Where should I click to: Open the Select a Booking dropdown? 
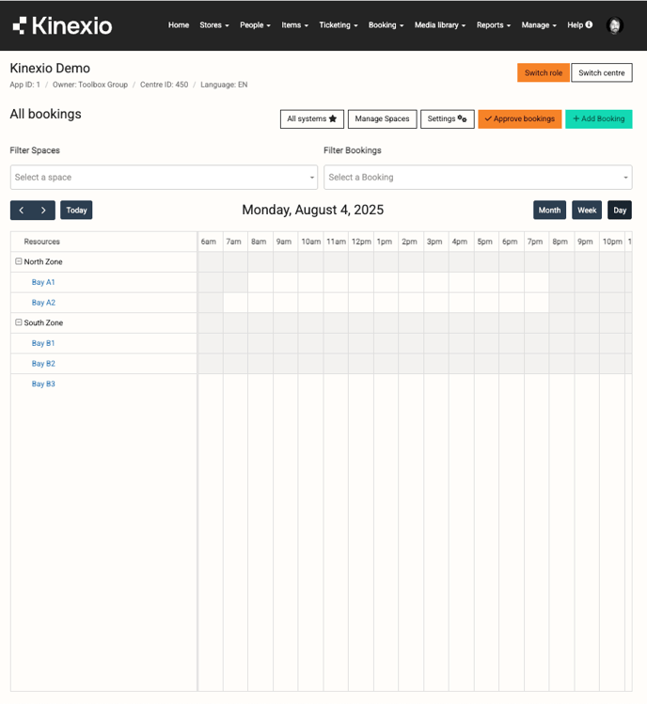[478, 178]
